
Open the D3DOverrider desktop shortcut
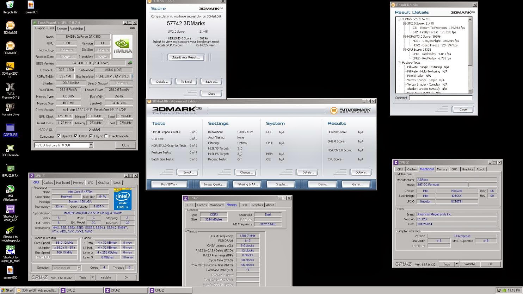10,150
